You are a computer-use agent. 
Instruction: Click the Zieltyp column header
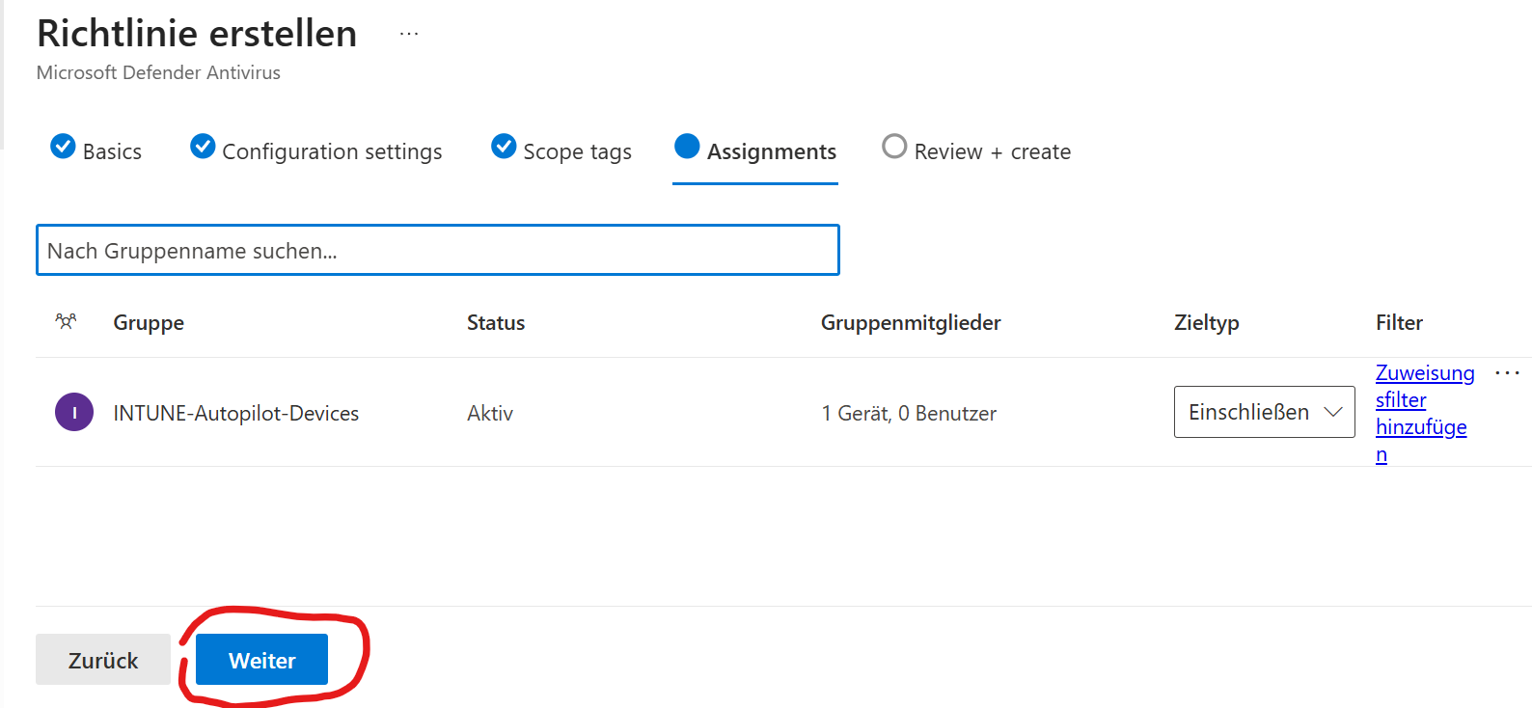coord(1206,323)
